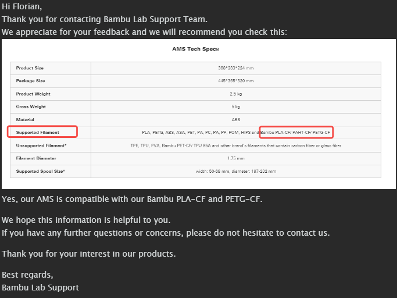Select the Material ABS value cell
The width and height of the screenshot is (397, 298).
(236, 119)
